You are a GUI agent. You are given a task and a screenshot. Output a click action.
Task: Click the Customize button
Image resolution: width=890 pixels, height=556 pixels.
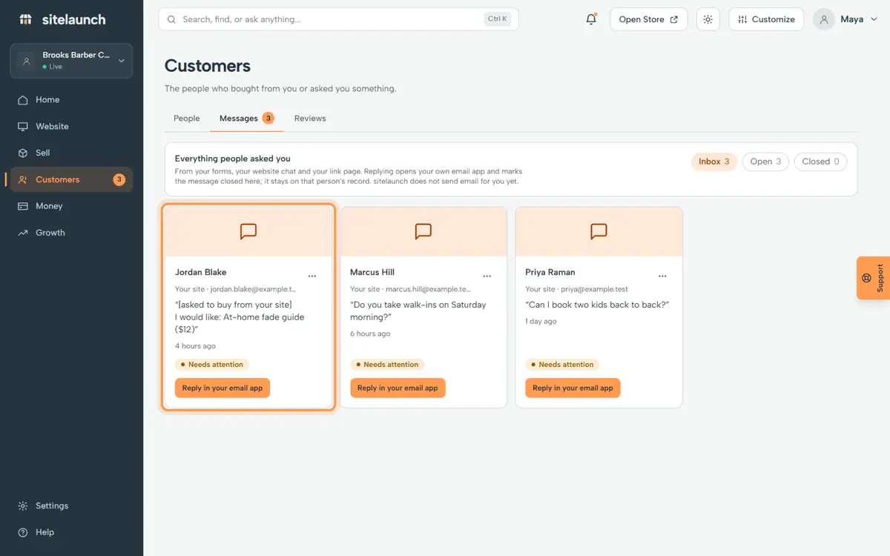coord(766,19)
